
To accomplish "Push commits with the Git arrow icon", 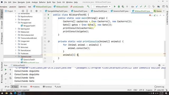I will pos(145,7).
